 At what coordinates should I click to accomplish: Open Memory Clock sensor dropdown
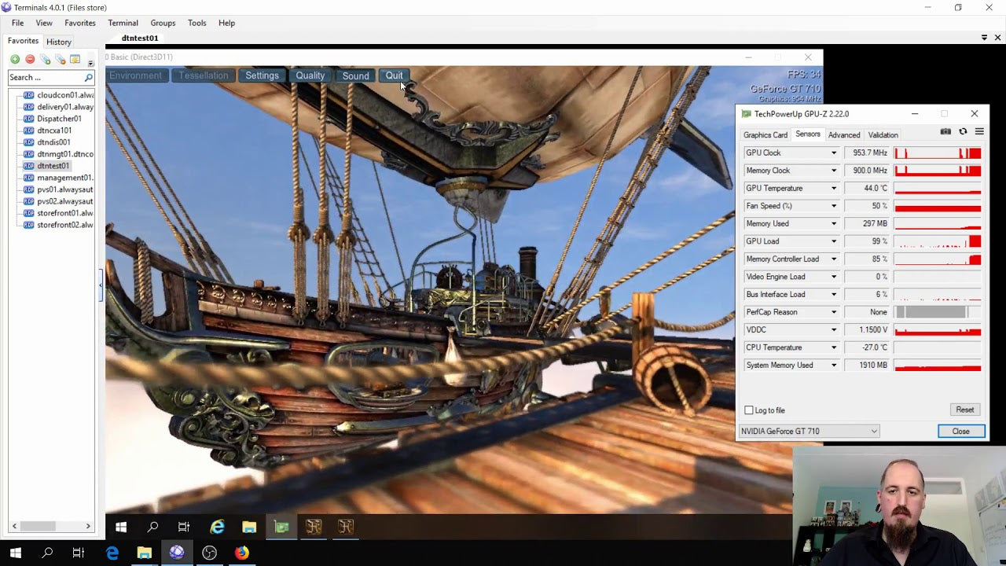tap(834, 171)
